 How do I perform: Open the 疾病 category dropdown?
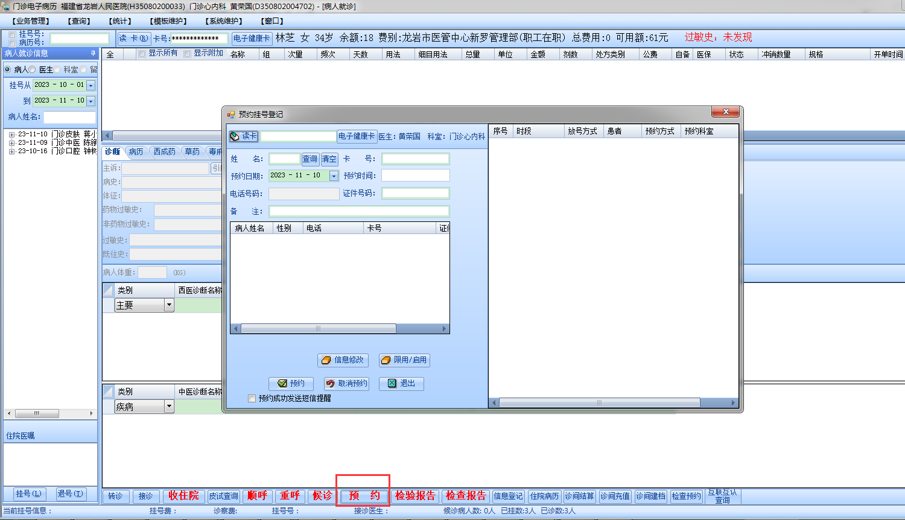click(169, 407)
